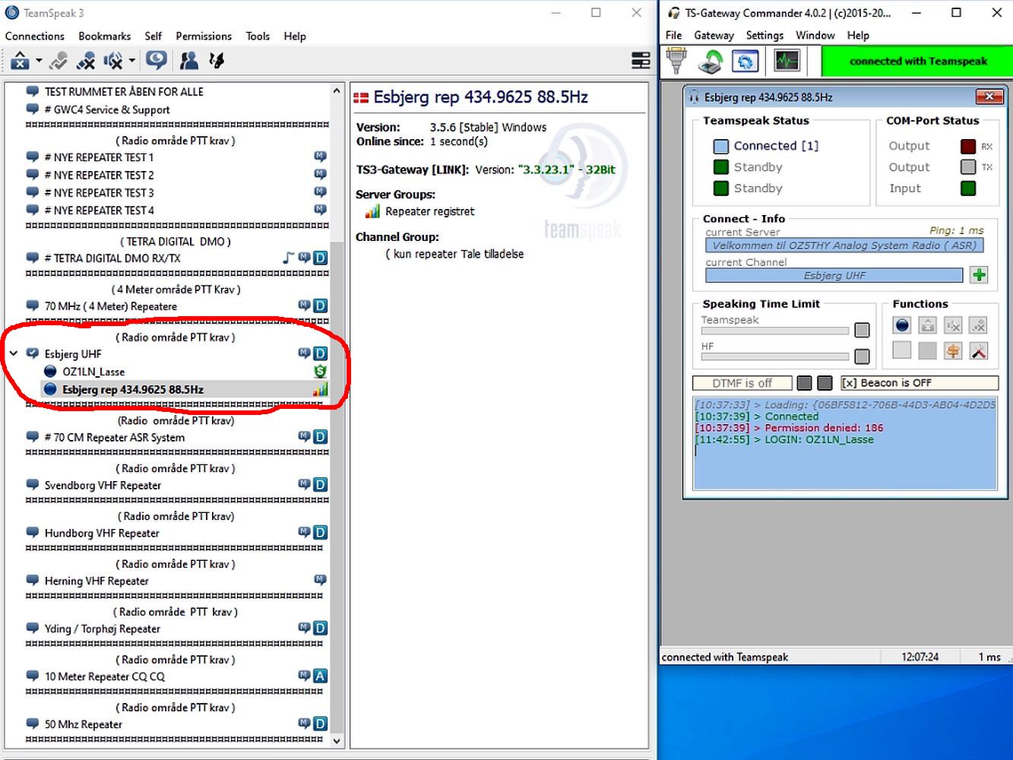This screenshot has width=1013, height=760.
Task: Click the tools icon in Functions panel
Action: click(978, 350)
